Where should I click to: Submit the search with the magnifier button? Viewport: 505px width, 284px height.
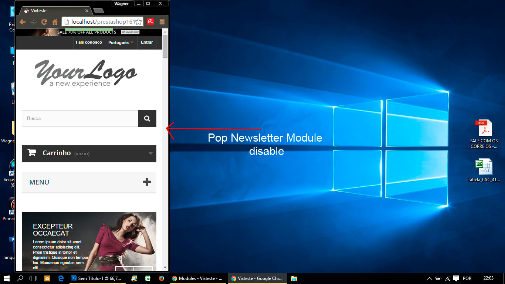click(x=147, y=118)
